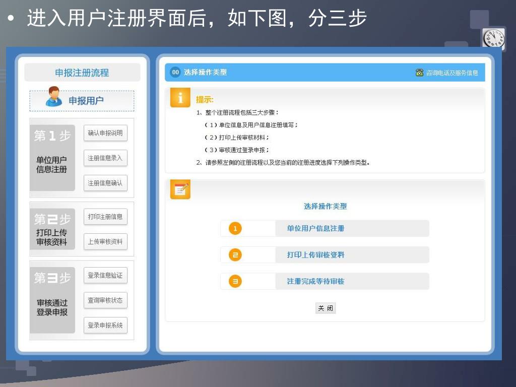Click text 单位信息及用户信息注册填写
The height and width of the screenshot is (387, 516).
[251, 125]
